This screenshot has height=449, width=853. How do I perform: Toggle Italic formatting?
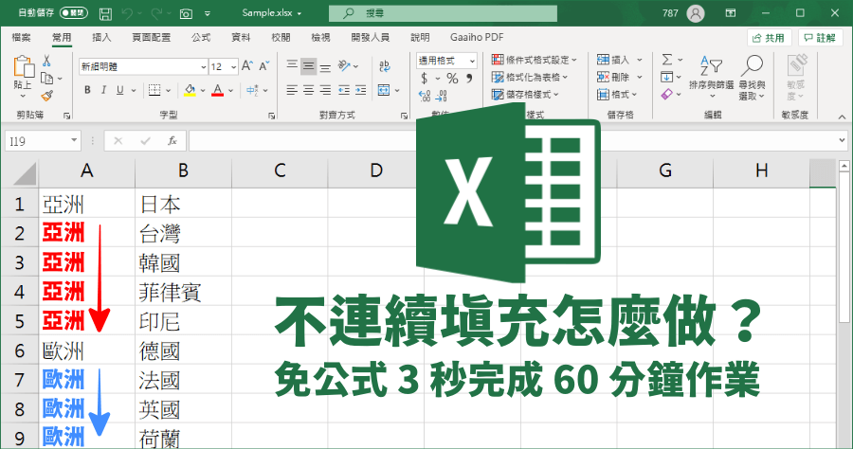point(103,90)
